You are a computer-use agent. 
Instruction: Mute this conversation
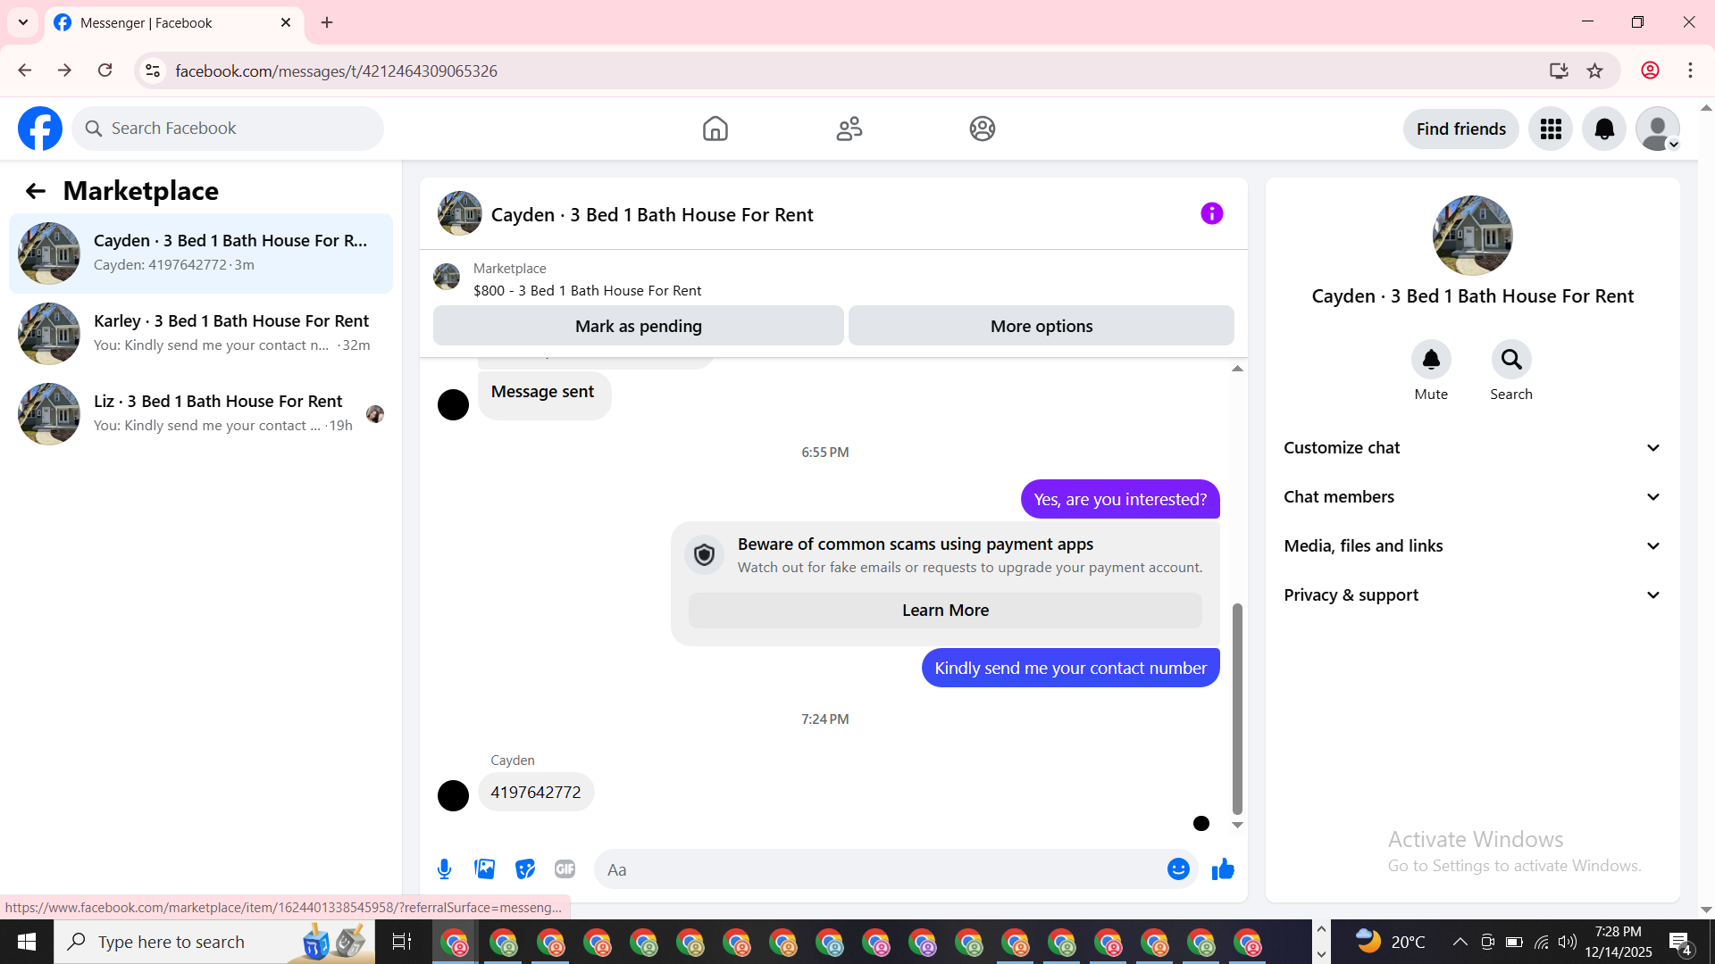click(1431, 360)
